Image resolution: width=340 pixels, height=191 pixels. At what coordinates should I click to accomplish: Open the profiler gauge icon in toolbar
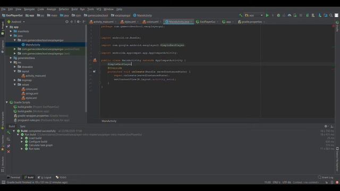click(290, 15)
